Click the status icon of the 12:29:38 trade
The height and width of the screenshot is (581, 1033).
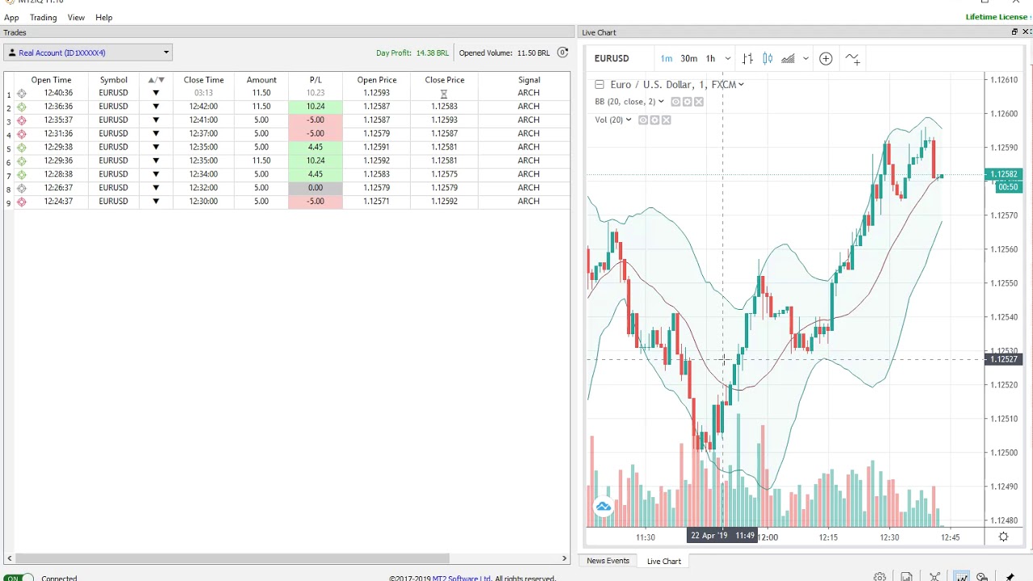tap(22, 147)
